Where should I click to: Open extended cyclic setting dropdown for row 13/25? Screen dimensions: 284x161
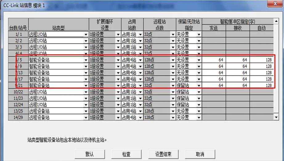118,111
